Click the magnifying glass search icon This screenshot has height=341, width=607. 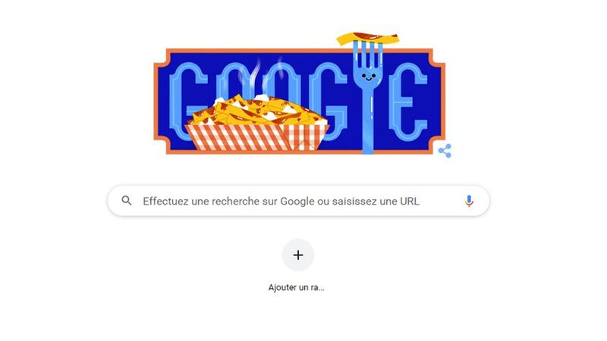[127, 201]
